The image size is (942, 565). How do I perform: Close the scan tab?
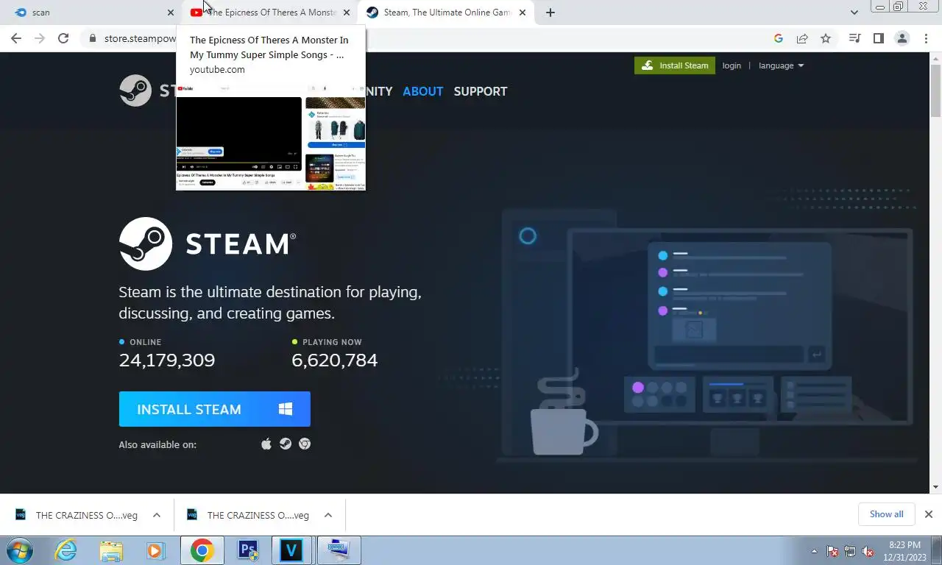click(171, 13)
